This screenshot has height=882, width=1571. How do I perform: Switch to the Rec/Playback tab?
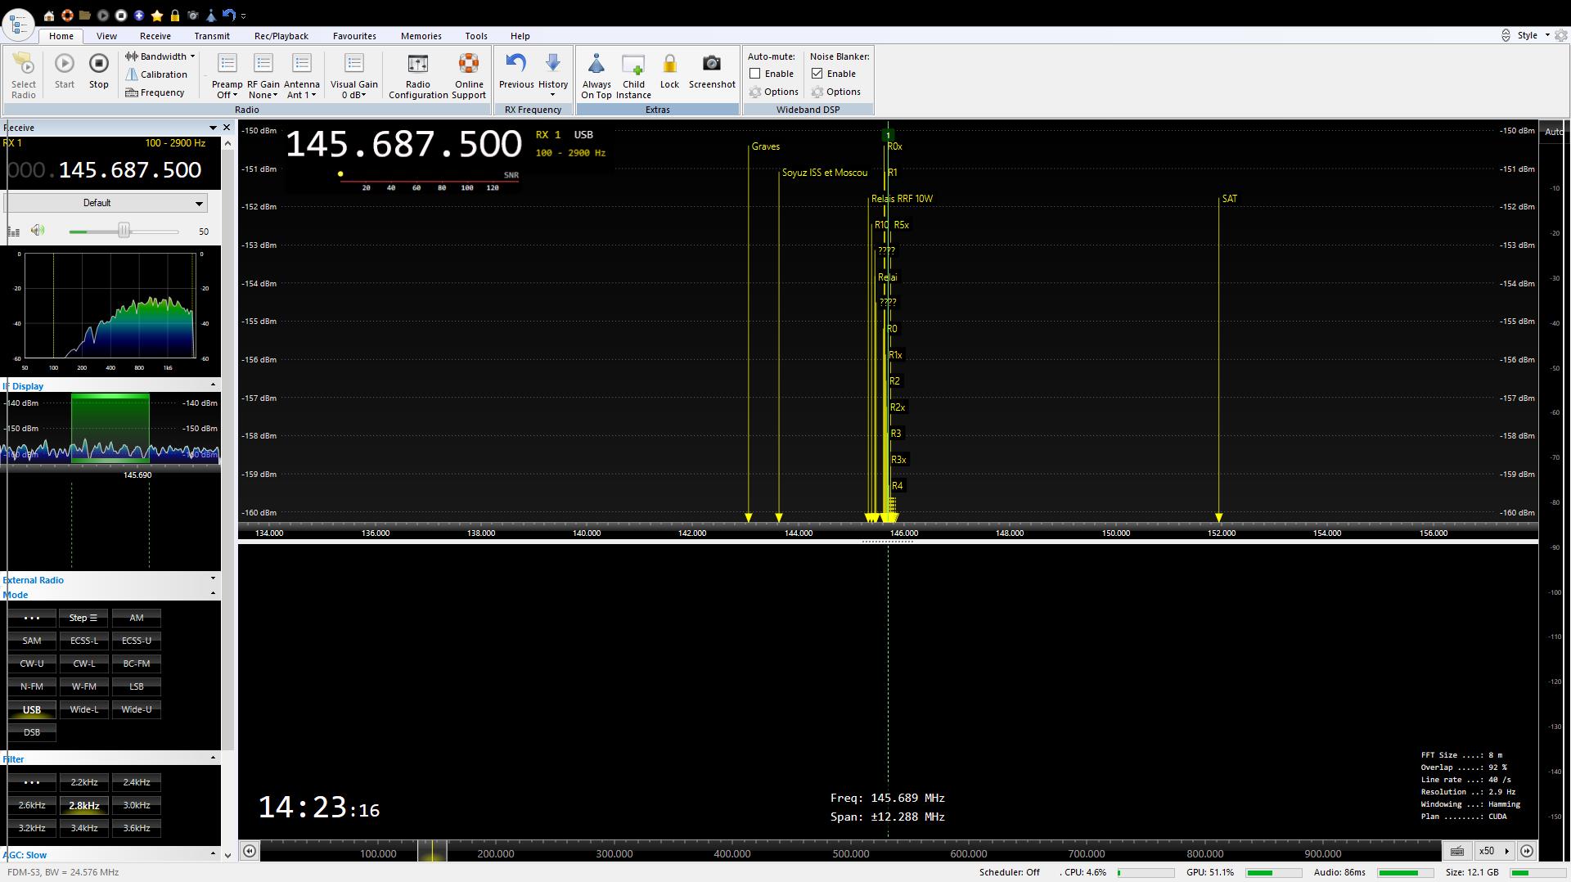[281, 36]
